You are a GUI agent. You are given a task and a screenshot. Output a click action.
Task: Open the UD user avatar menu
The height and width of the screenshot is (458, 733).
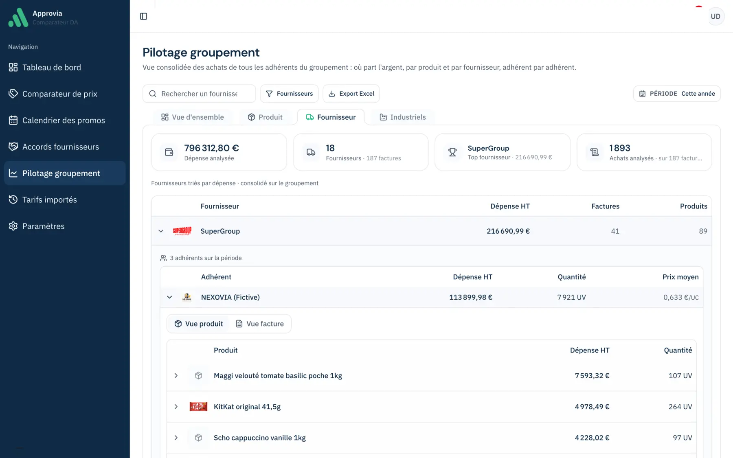(x=715, y=16)
